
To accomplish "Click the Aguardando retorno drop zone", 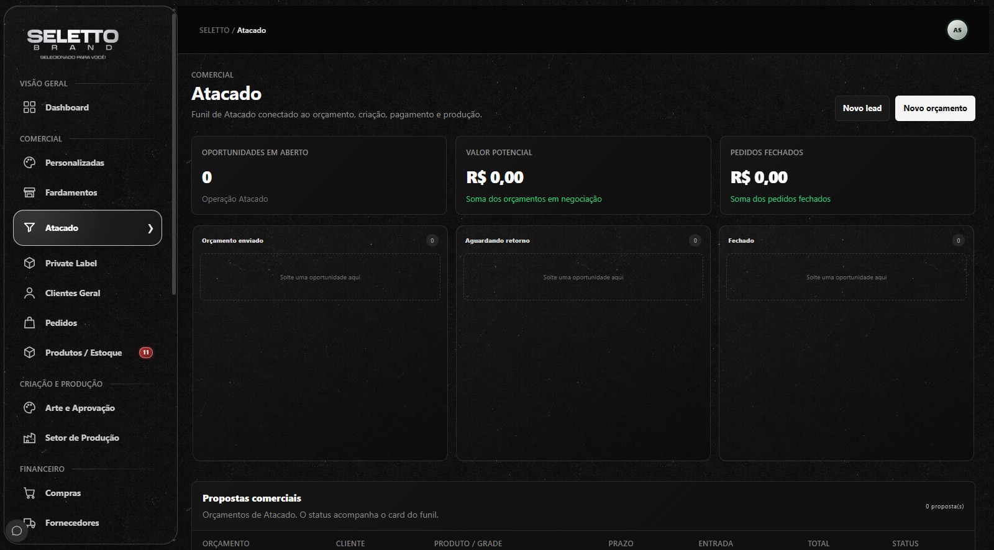I will [583, 277].
